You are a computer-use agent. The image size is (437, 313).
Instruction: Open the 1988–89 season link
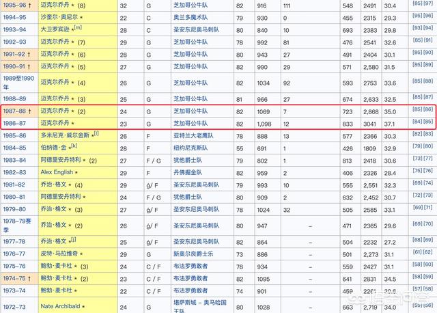pyautogui.click(x=14, y=99)
